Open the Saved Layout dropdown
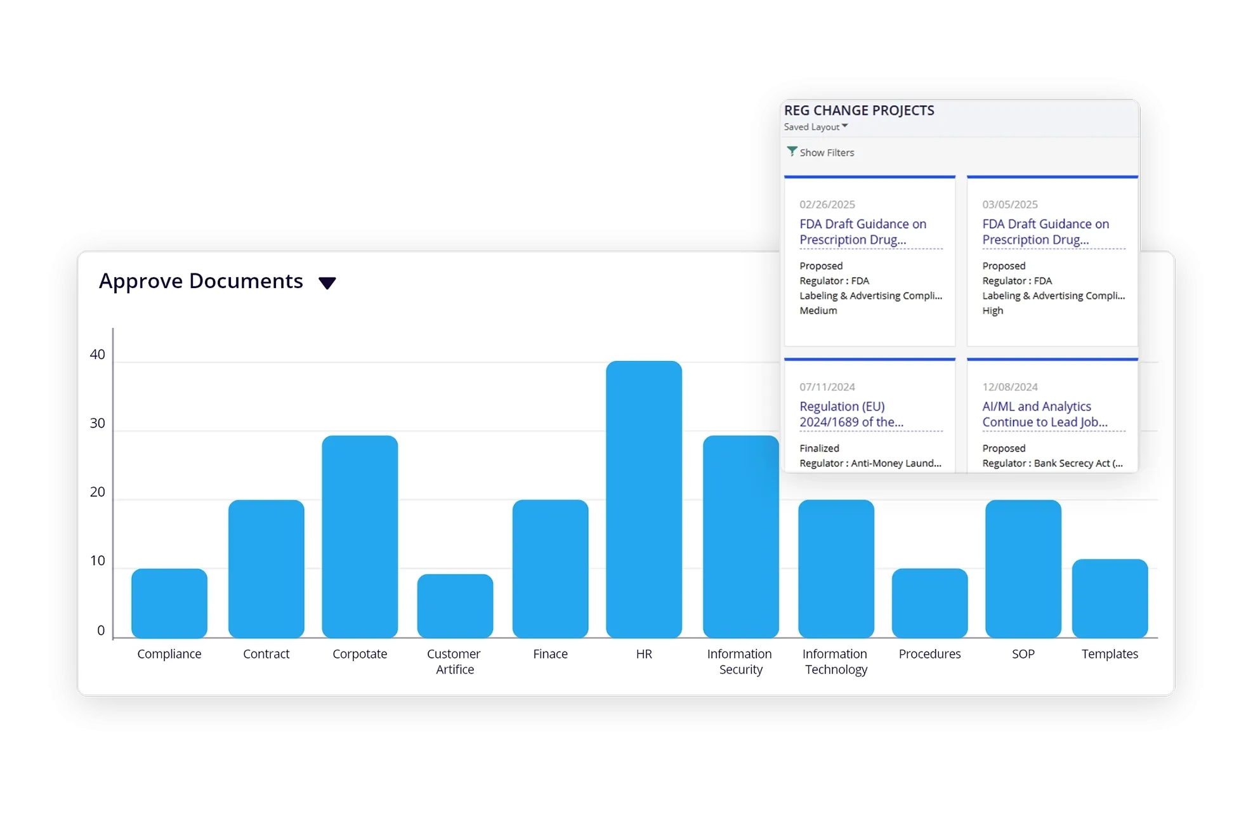The width and height of the screenshot is (1253, 833). (816, 127)
